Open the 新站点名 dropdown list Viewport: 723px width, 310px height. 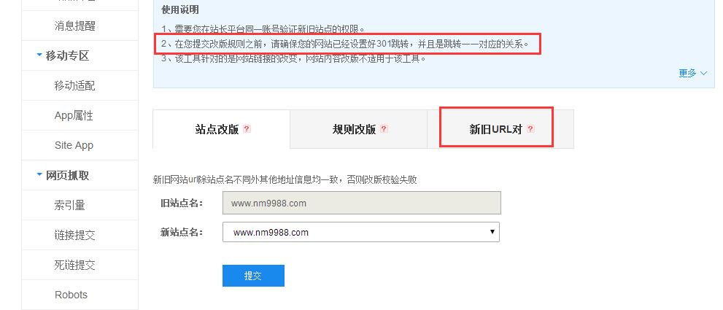tap(361, 232)
